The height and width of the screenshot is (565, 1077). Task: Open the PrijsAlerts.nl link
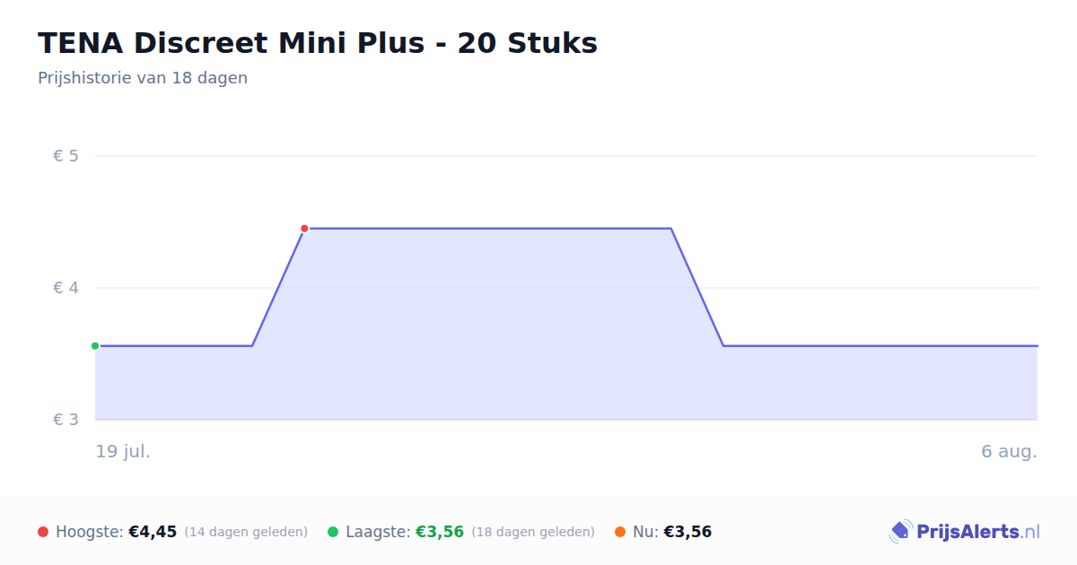tap(977, 532)
